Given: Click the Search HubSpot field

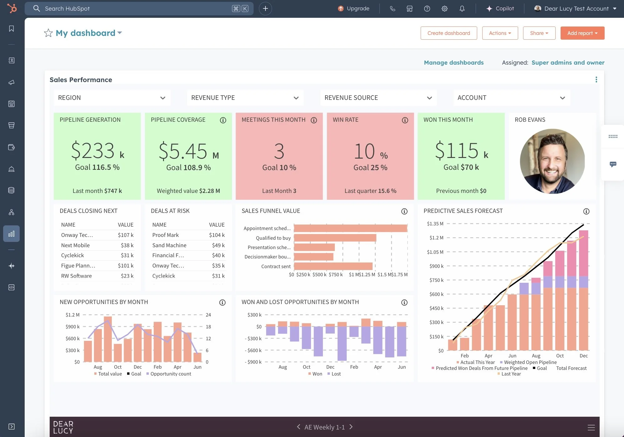Looking at the screenshot, I should click(x=139, y=8).
